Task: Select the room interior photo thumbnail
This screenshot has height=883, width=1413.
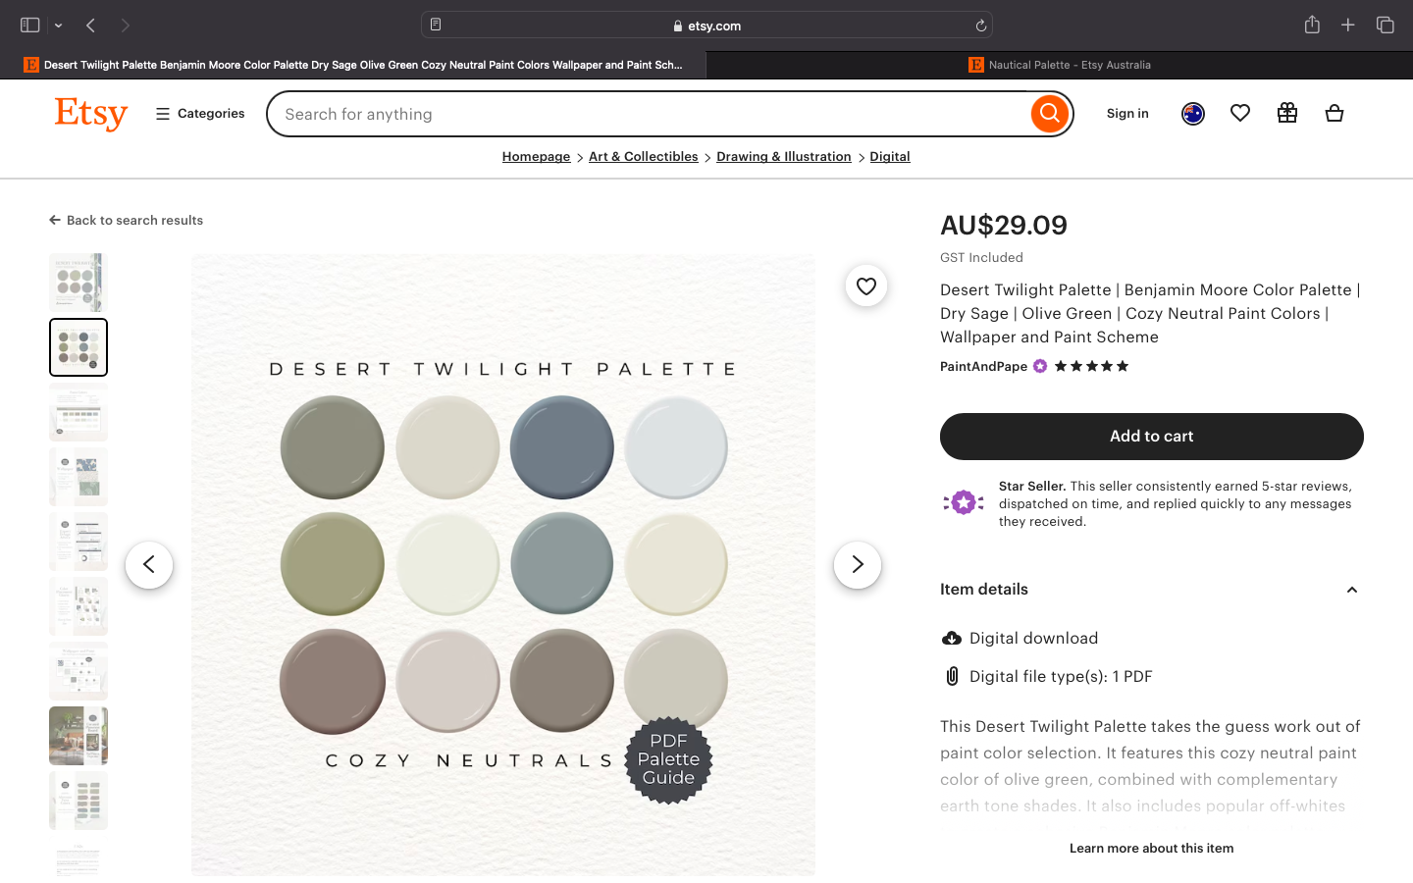Action: (78, 736)
